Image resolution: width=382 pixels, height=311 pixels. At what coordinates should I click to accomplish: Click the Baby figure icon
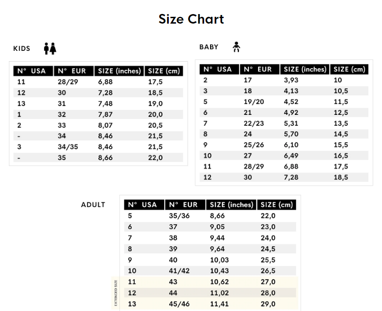coord(236,46)
